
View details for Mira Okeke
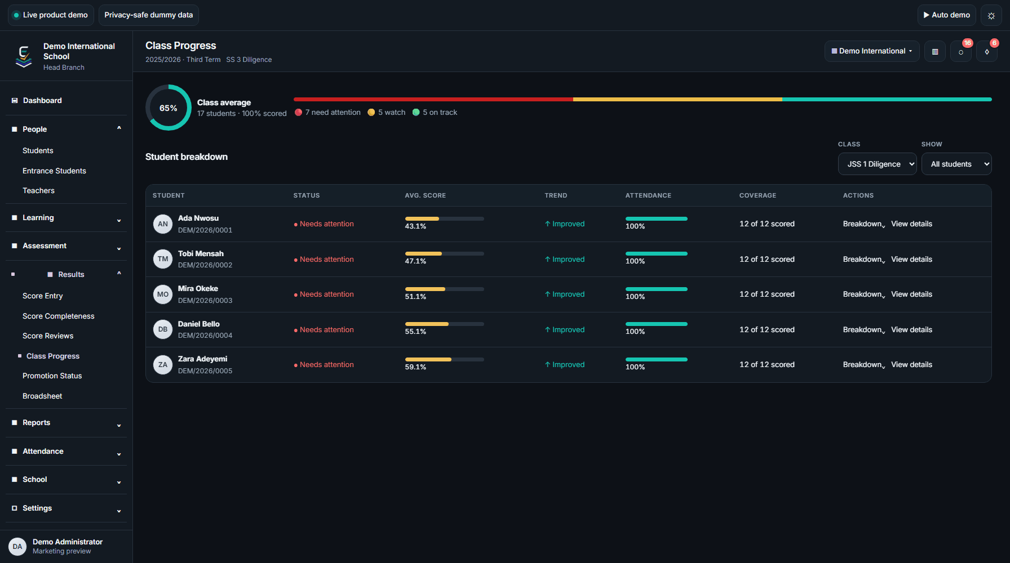click(x=911, y=294)
